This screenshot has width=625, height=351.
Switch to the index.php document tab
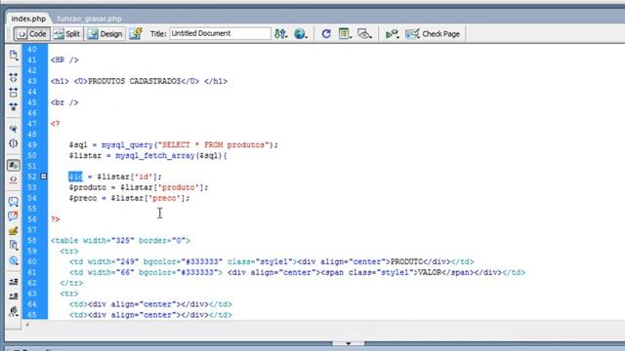tap(28, 19)
